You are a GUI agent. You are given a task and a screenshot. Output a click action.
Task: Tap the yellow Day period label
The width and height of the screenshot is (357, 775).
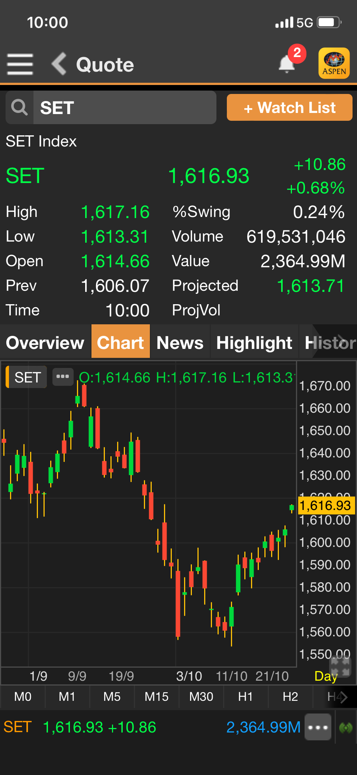point(326,676)
